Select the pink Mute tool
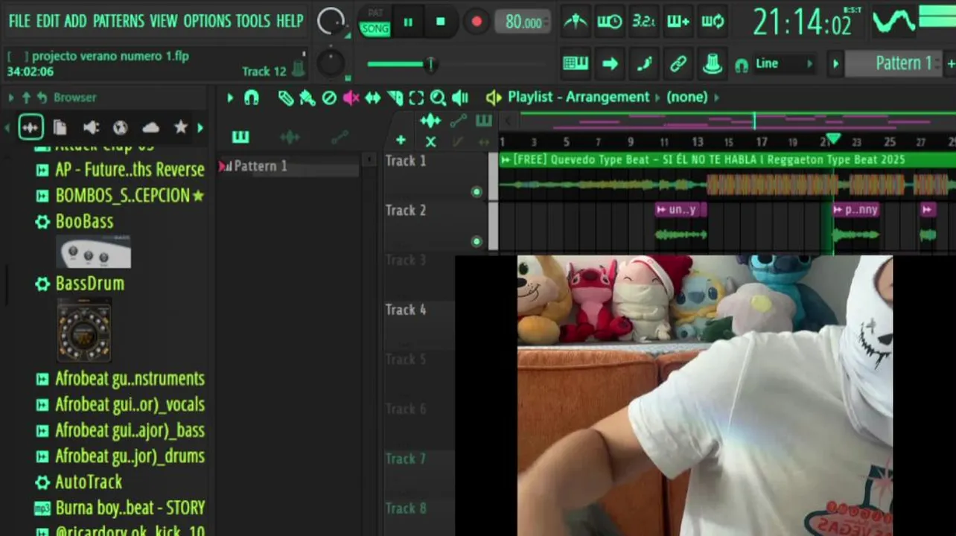 tap(351, 98)
